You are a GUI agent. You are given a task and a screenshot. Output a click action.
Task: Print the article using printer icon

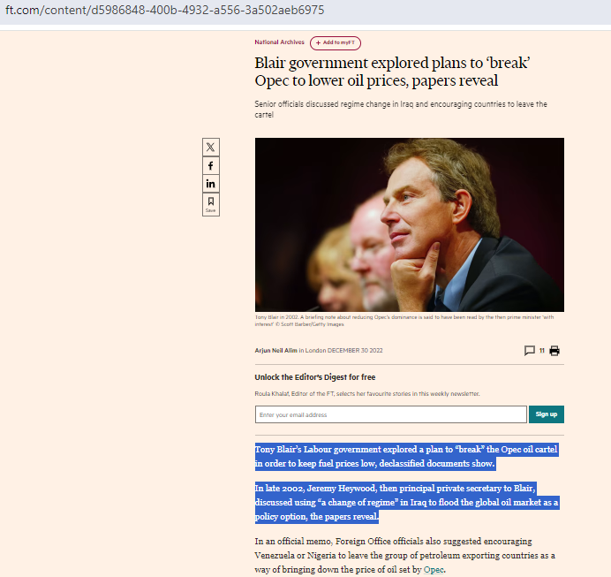pyautogui.click(x=554, y=351)
